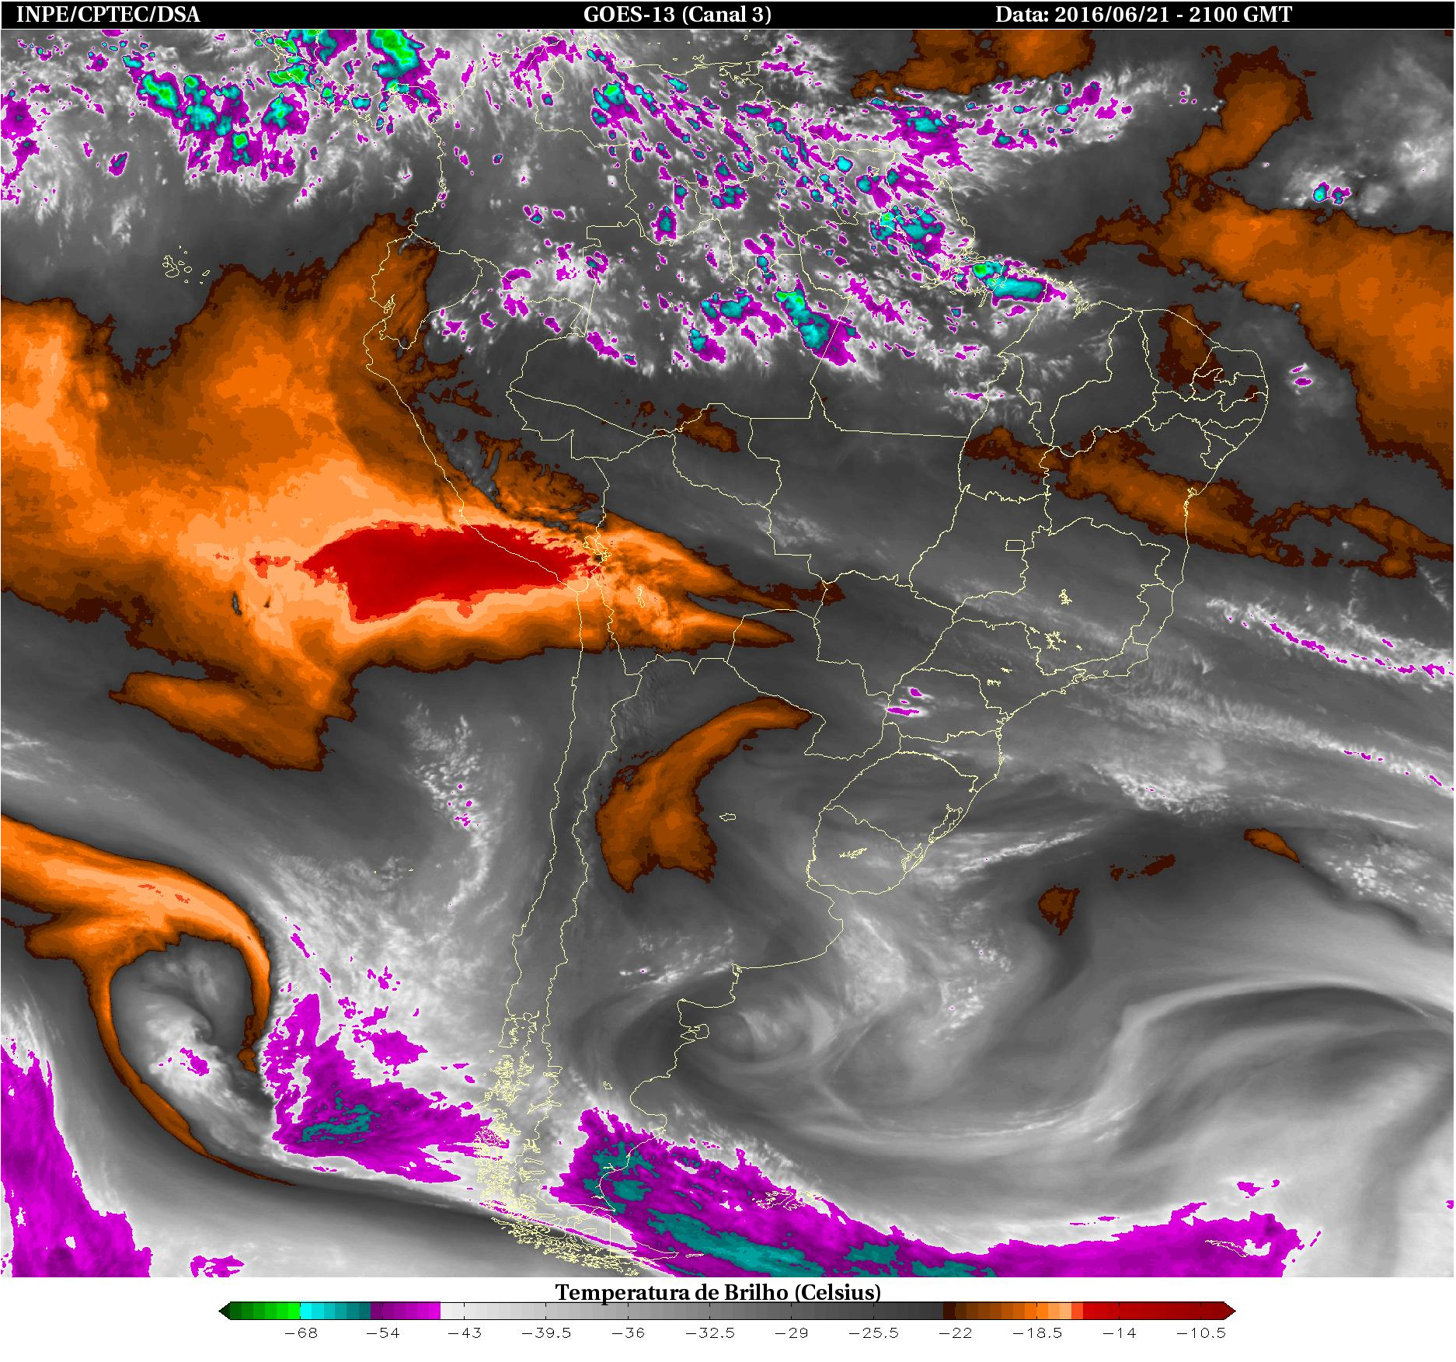Click the -36 colorbar tick label
Image resolution: width=1456 pixels, height=1362 pixels.
click(628, 1333)
